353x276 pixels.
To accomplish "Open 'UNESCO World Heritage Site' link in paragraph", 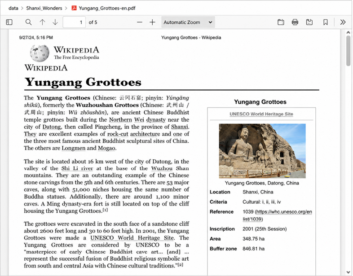I will [132, 238].
